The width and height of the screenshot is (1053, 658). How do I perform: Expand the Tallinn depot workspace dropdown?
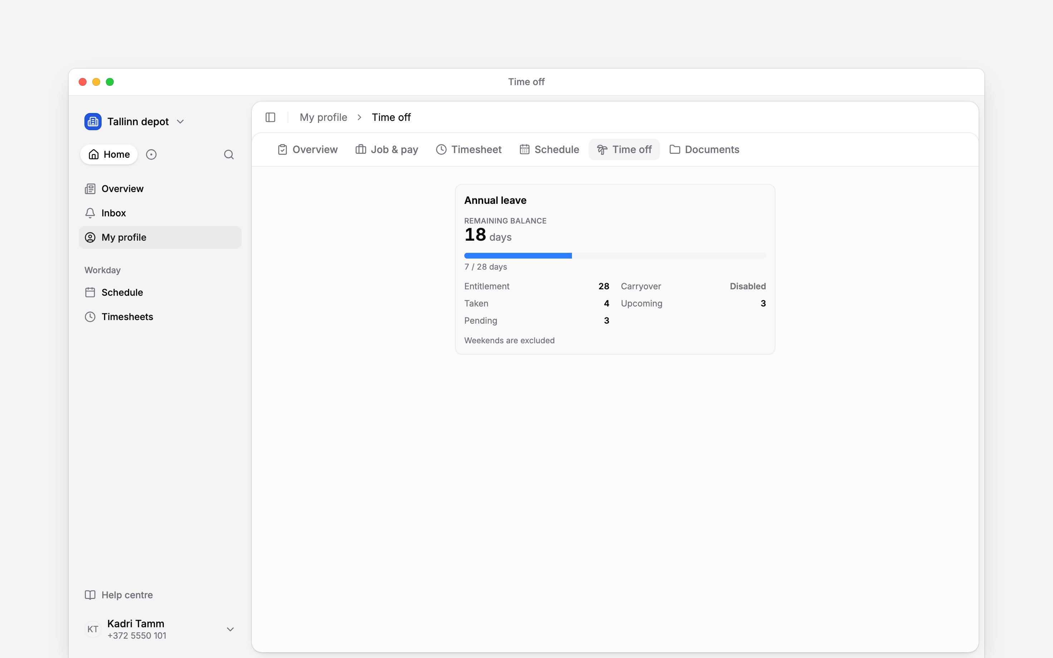(x=180, y=122)
